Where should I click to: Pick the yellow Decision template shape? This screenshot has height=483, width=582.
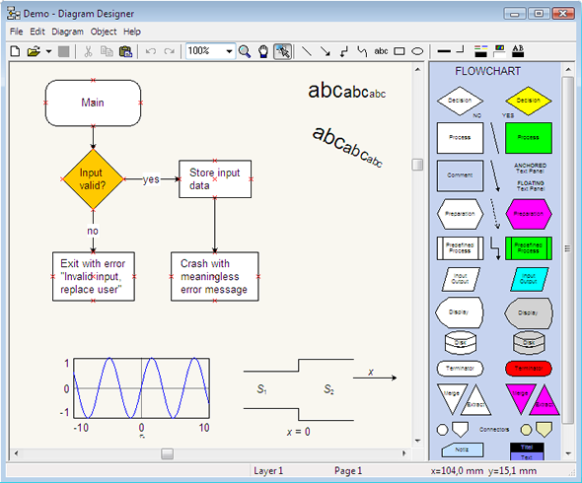(x=528, y=101)
